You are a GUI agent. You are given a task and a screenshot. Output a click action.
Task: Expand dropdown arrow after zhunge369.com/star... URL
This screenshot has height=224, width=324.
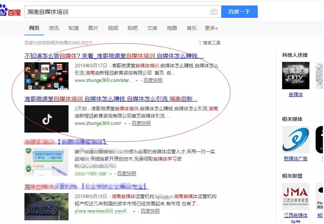tap(137, 80)
